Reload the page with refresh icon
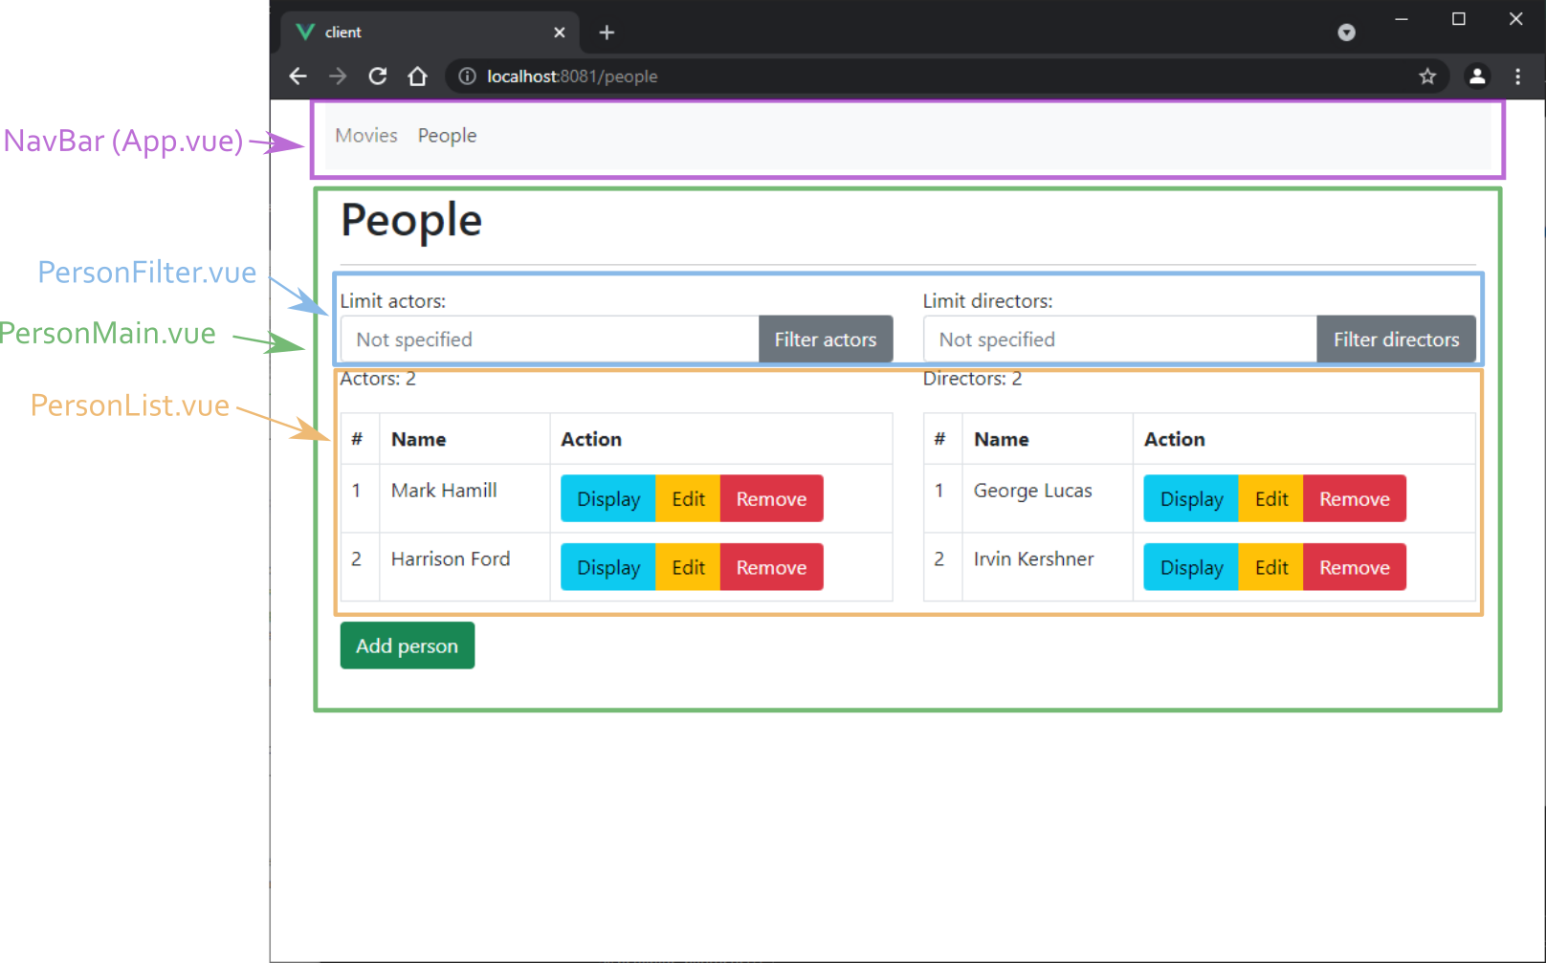Screen dimensions: 1546x963 click(x=378, y=77)
